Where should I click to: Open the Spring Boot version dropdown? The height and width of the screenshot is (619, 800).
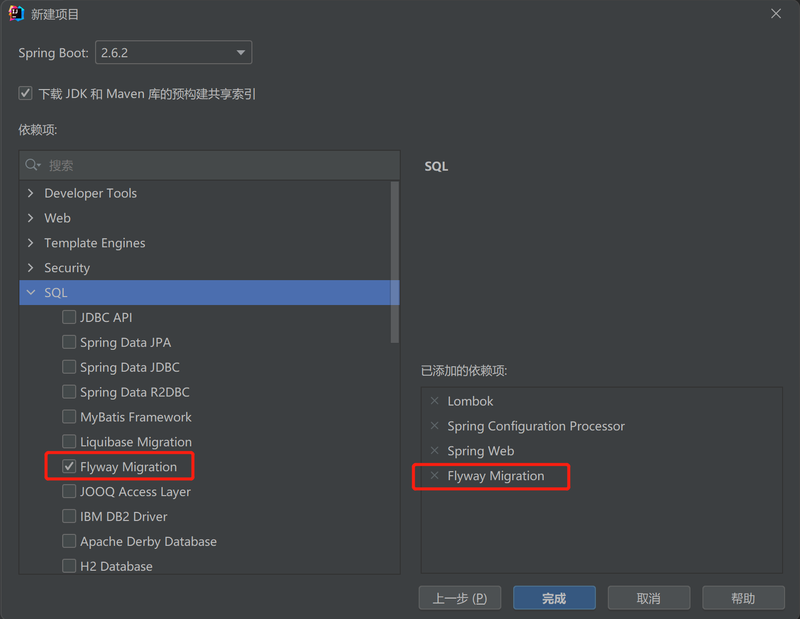174,52
